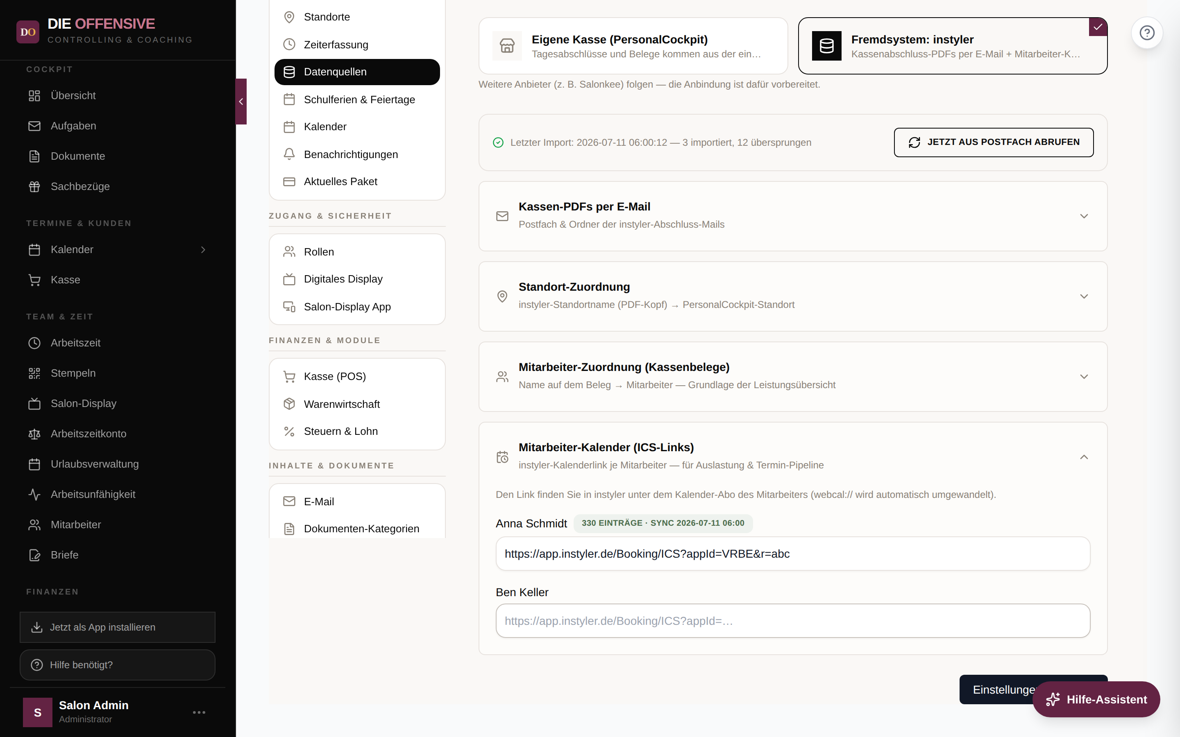
Task: Open Arbeitsunfähigkeit activity icon
Action: pyautogui.click(x=34, y=494)
